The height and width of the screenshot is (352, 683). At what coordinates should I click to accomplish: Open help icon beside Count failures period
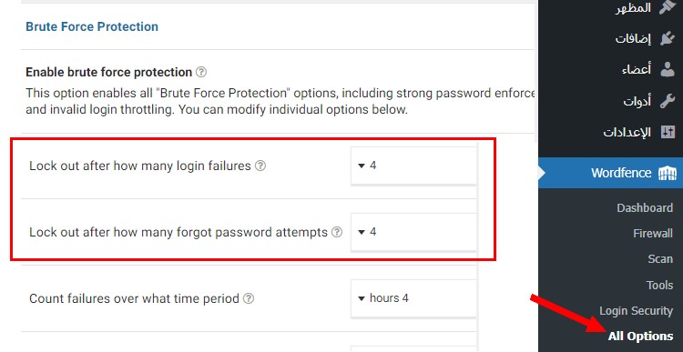tap(249, 299)
